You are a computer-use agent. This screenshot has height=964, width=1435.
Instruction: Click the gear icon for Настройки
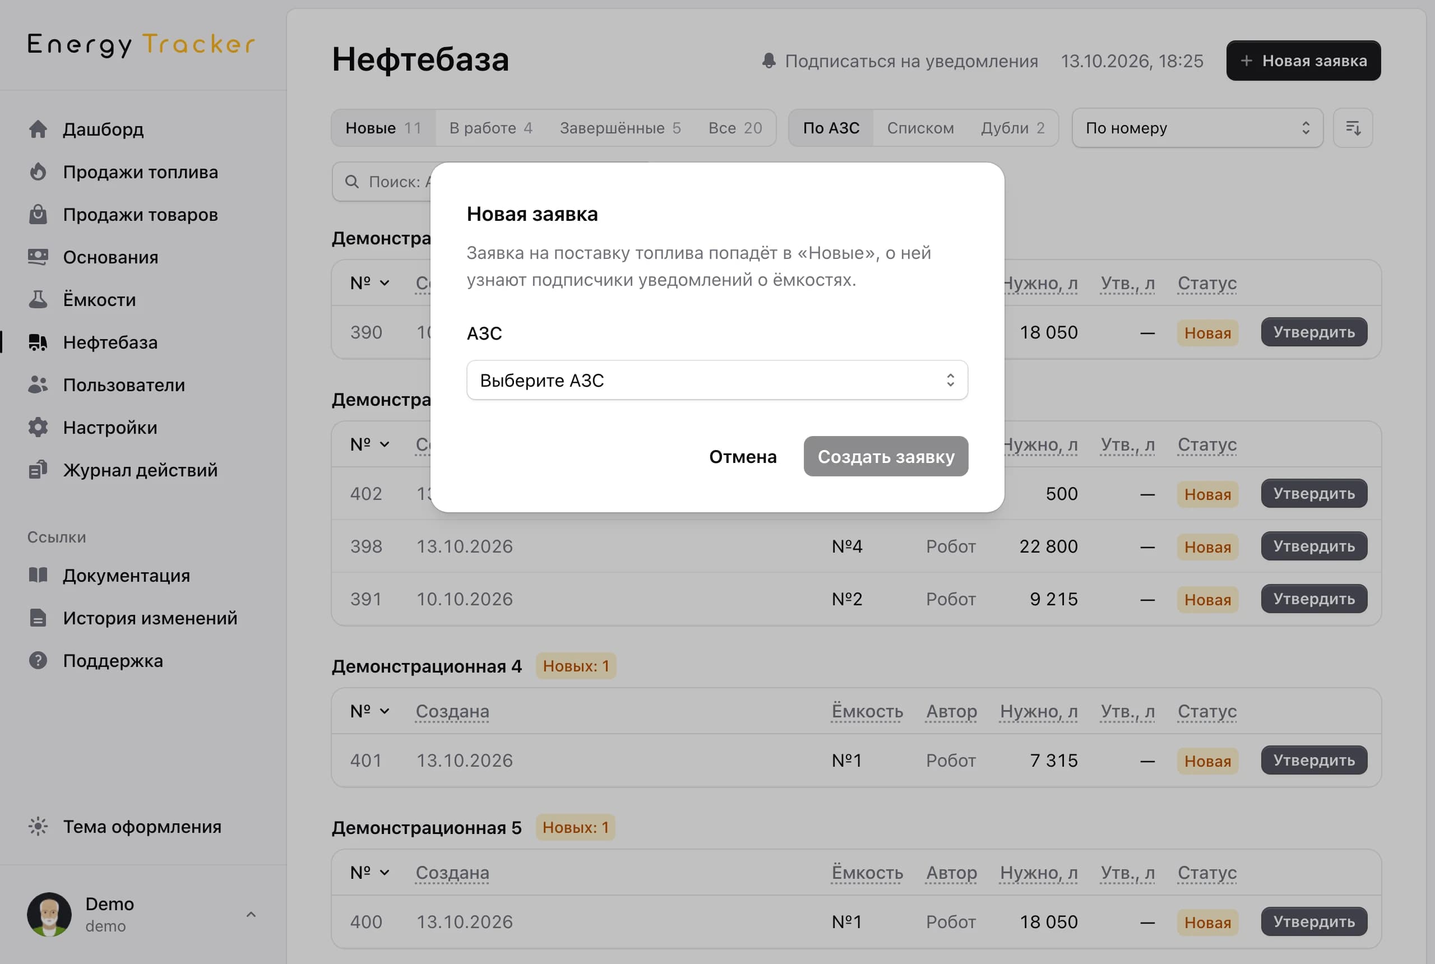point(38,427)
